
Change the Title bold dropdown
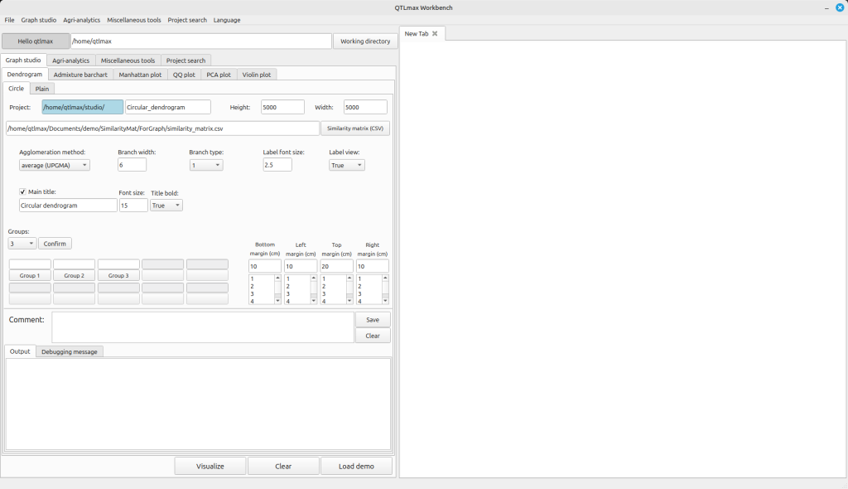(x=166, y=206)
